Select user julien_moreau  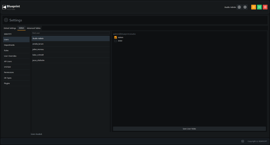pyautogui.click(x=71, y=49)
